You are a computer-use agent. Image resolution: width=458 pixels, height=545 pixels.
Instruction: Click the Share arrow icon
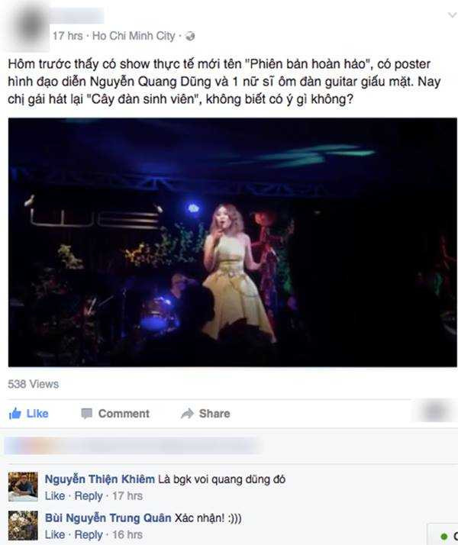187,413
